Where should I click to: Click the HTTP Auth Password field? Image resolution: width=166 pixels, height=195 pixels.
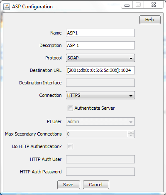pyautogui.click(x=100, y=172)
